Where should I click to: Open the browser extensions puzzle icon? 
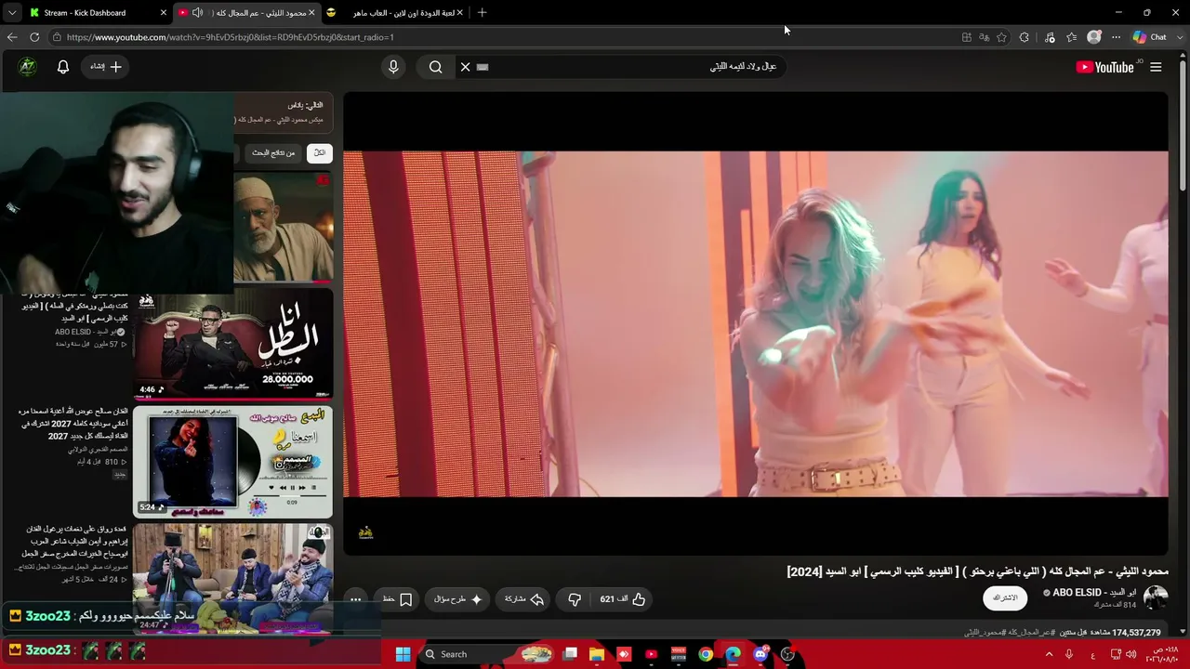click(x=1025, y=37)
